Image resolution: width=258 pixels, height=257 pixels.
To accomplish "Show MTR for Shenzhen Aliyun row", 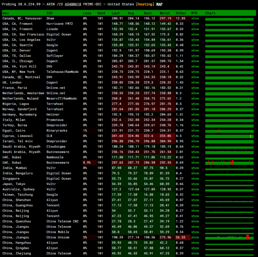I will point(195,200).
